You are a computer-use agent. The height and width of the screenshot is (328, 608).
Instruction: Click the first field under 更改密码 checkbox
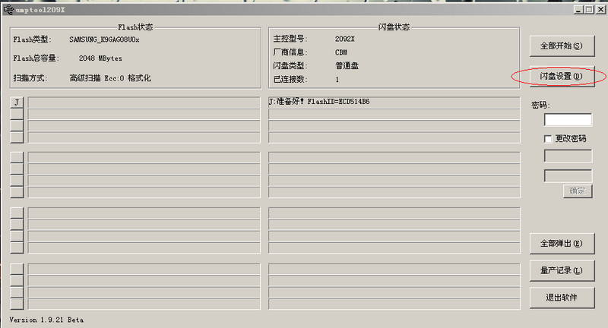coord(568,156)
